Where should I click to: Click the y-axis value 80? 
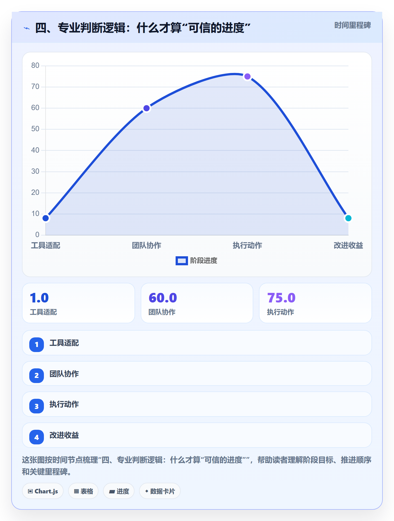(35, 66)
